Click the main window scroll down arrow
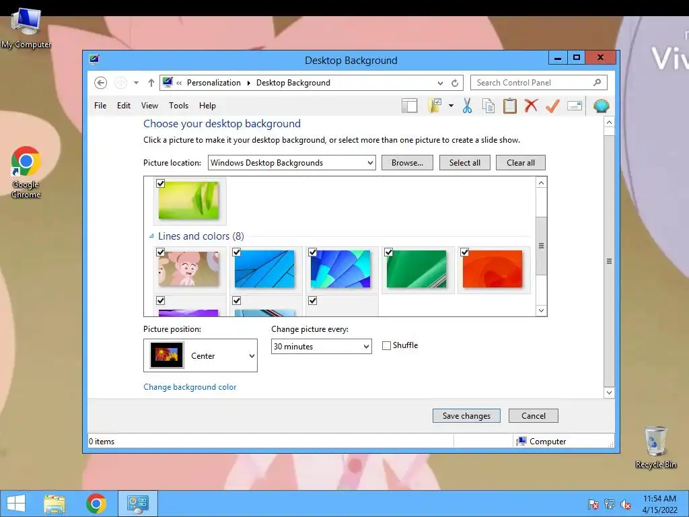689x517 pixels. pyautogui.click(x=609, y=392)
